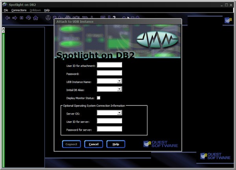This screenshot has height=170, width=236.
Task: Enable Display Monitor Status checkbox
Action: pyautogui.click(x=99, y=98)
